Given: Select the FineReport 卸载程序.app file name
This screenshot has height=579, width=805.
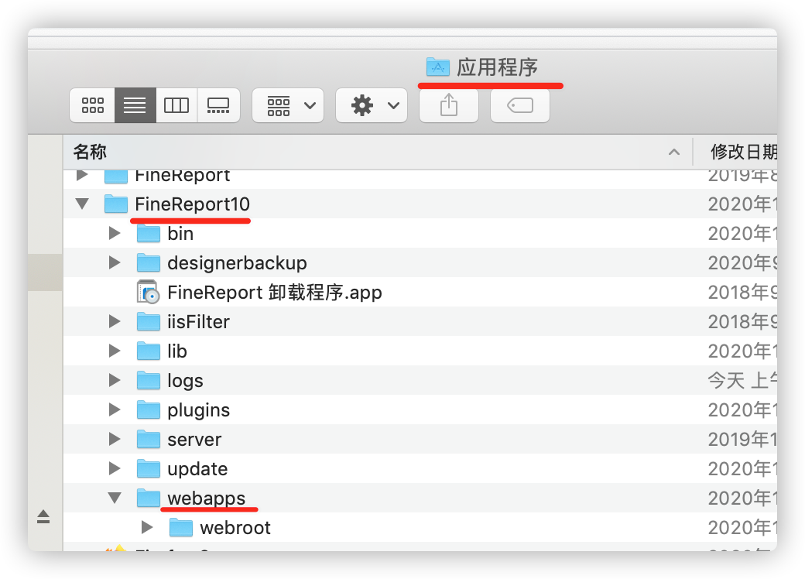Looking at the screenshot, I should click(275, 293).
